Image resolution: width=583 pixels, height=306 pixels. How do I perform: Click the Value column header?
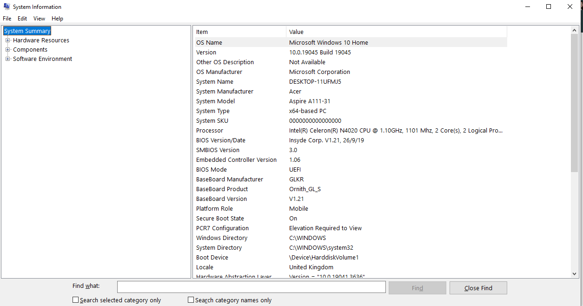pos(397,32)
